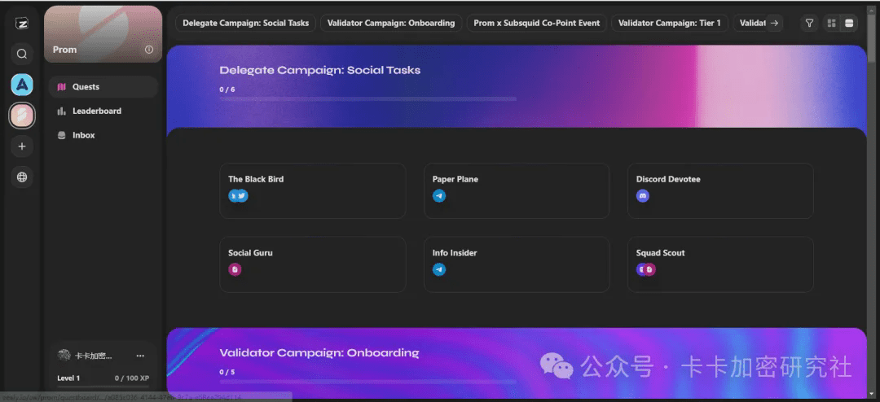Click the info icon on Prom banner
This screenshot has width=880, height=402.
tap(149, 50)
